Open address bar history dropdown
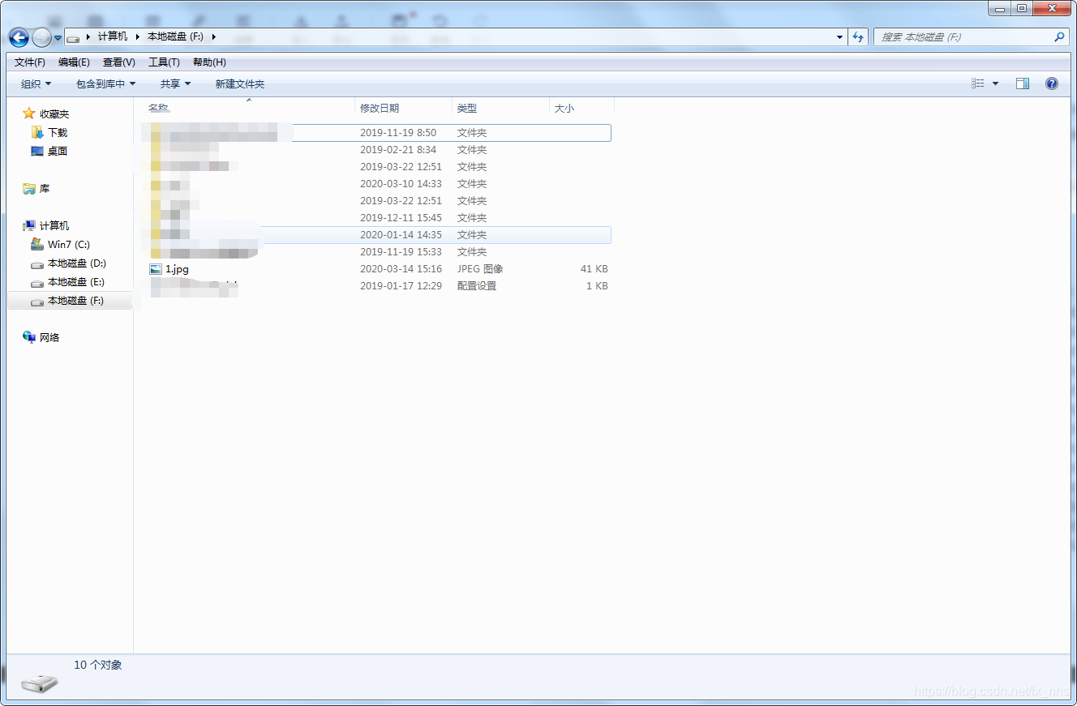The width and height of the screenshot is (1077, 706). [x=839, y=37]
